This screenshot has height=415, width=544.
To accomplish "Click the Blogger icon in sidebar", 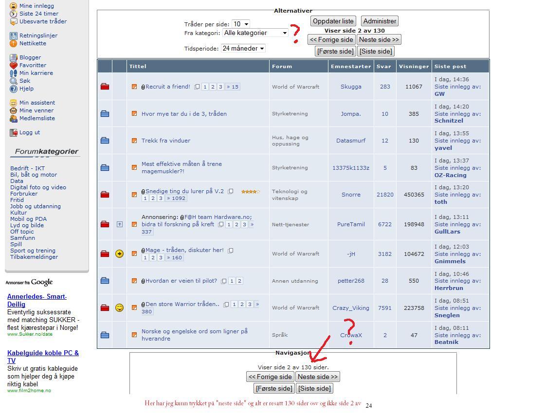I will 13,57.
